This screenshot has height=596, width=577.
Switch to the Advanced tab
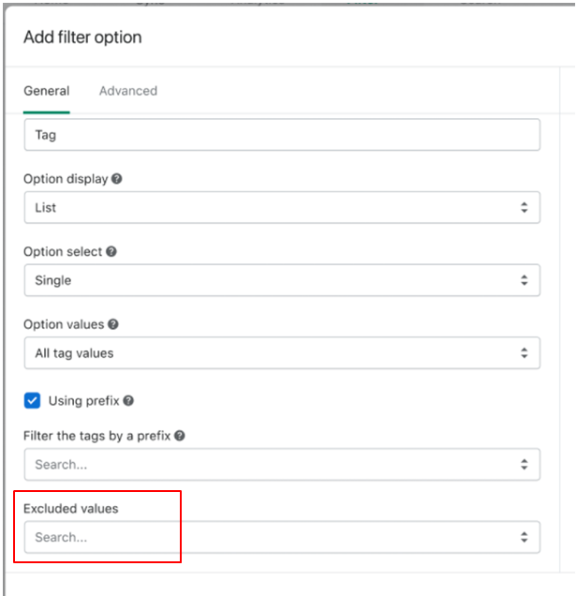[x=128, y=91]
